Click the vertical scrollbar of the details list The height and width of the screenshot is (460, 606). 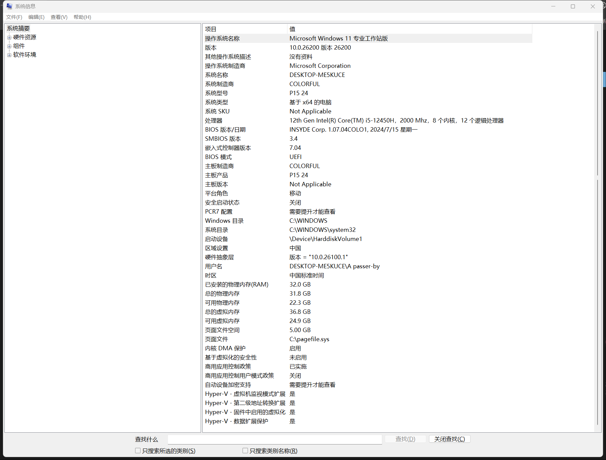tap(598, 228)
